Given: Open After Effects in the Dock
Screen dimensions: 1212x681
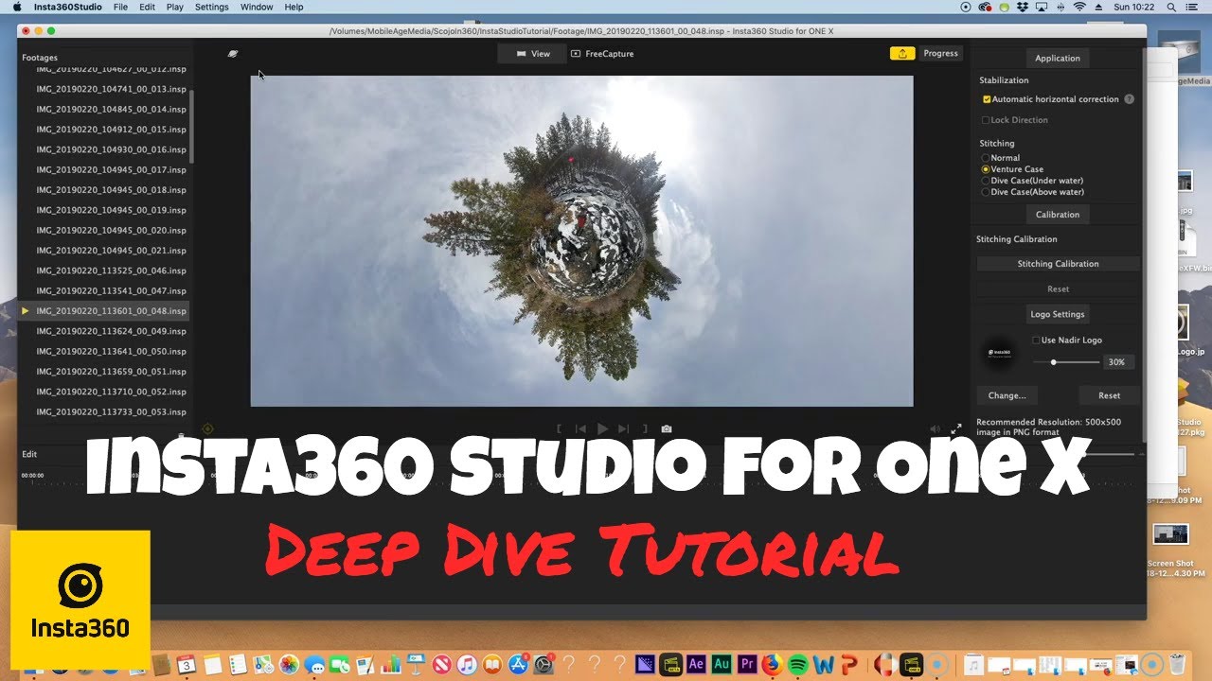Looking at the screenshot, I should click(x=696, y=664).
